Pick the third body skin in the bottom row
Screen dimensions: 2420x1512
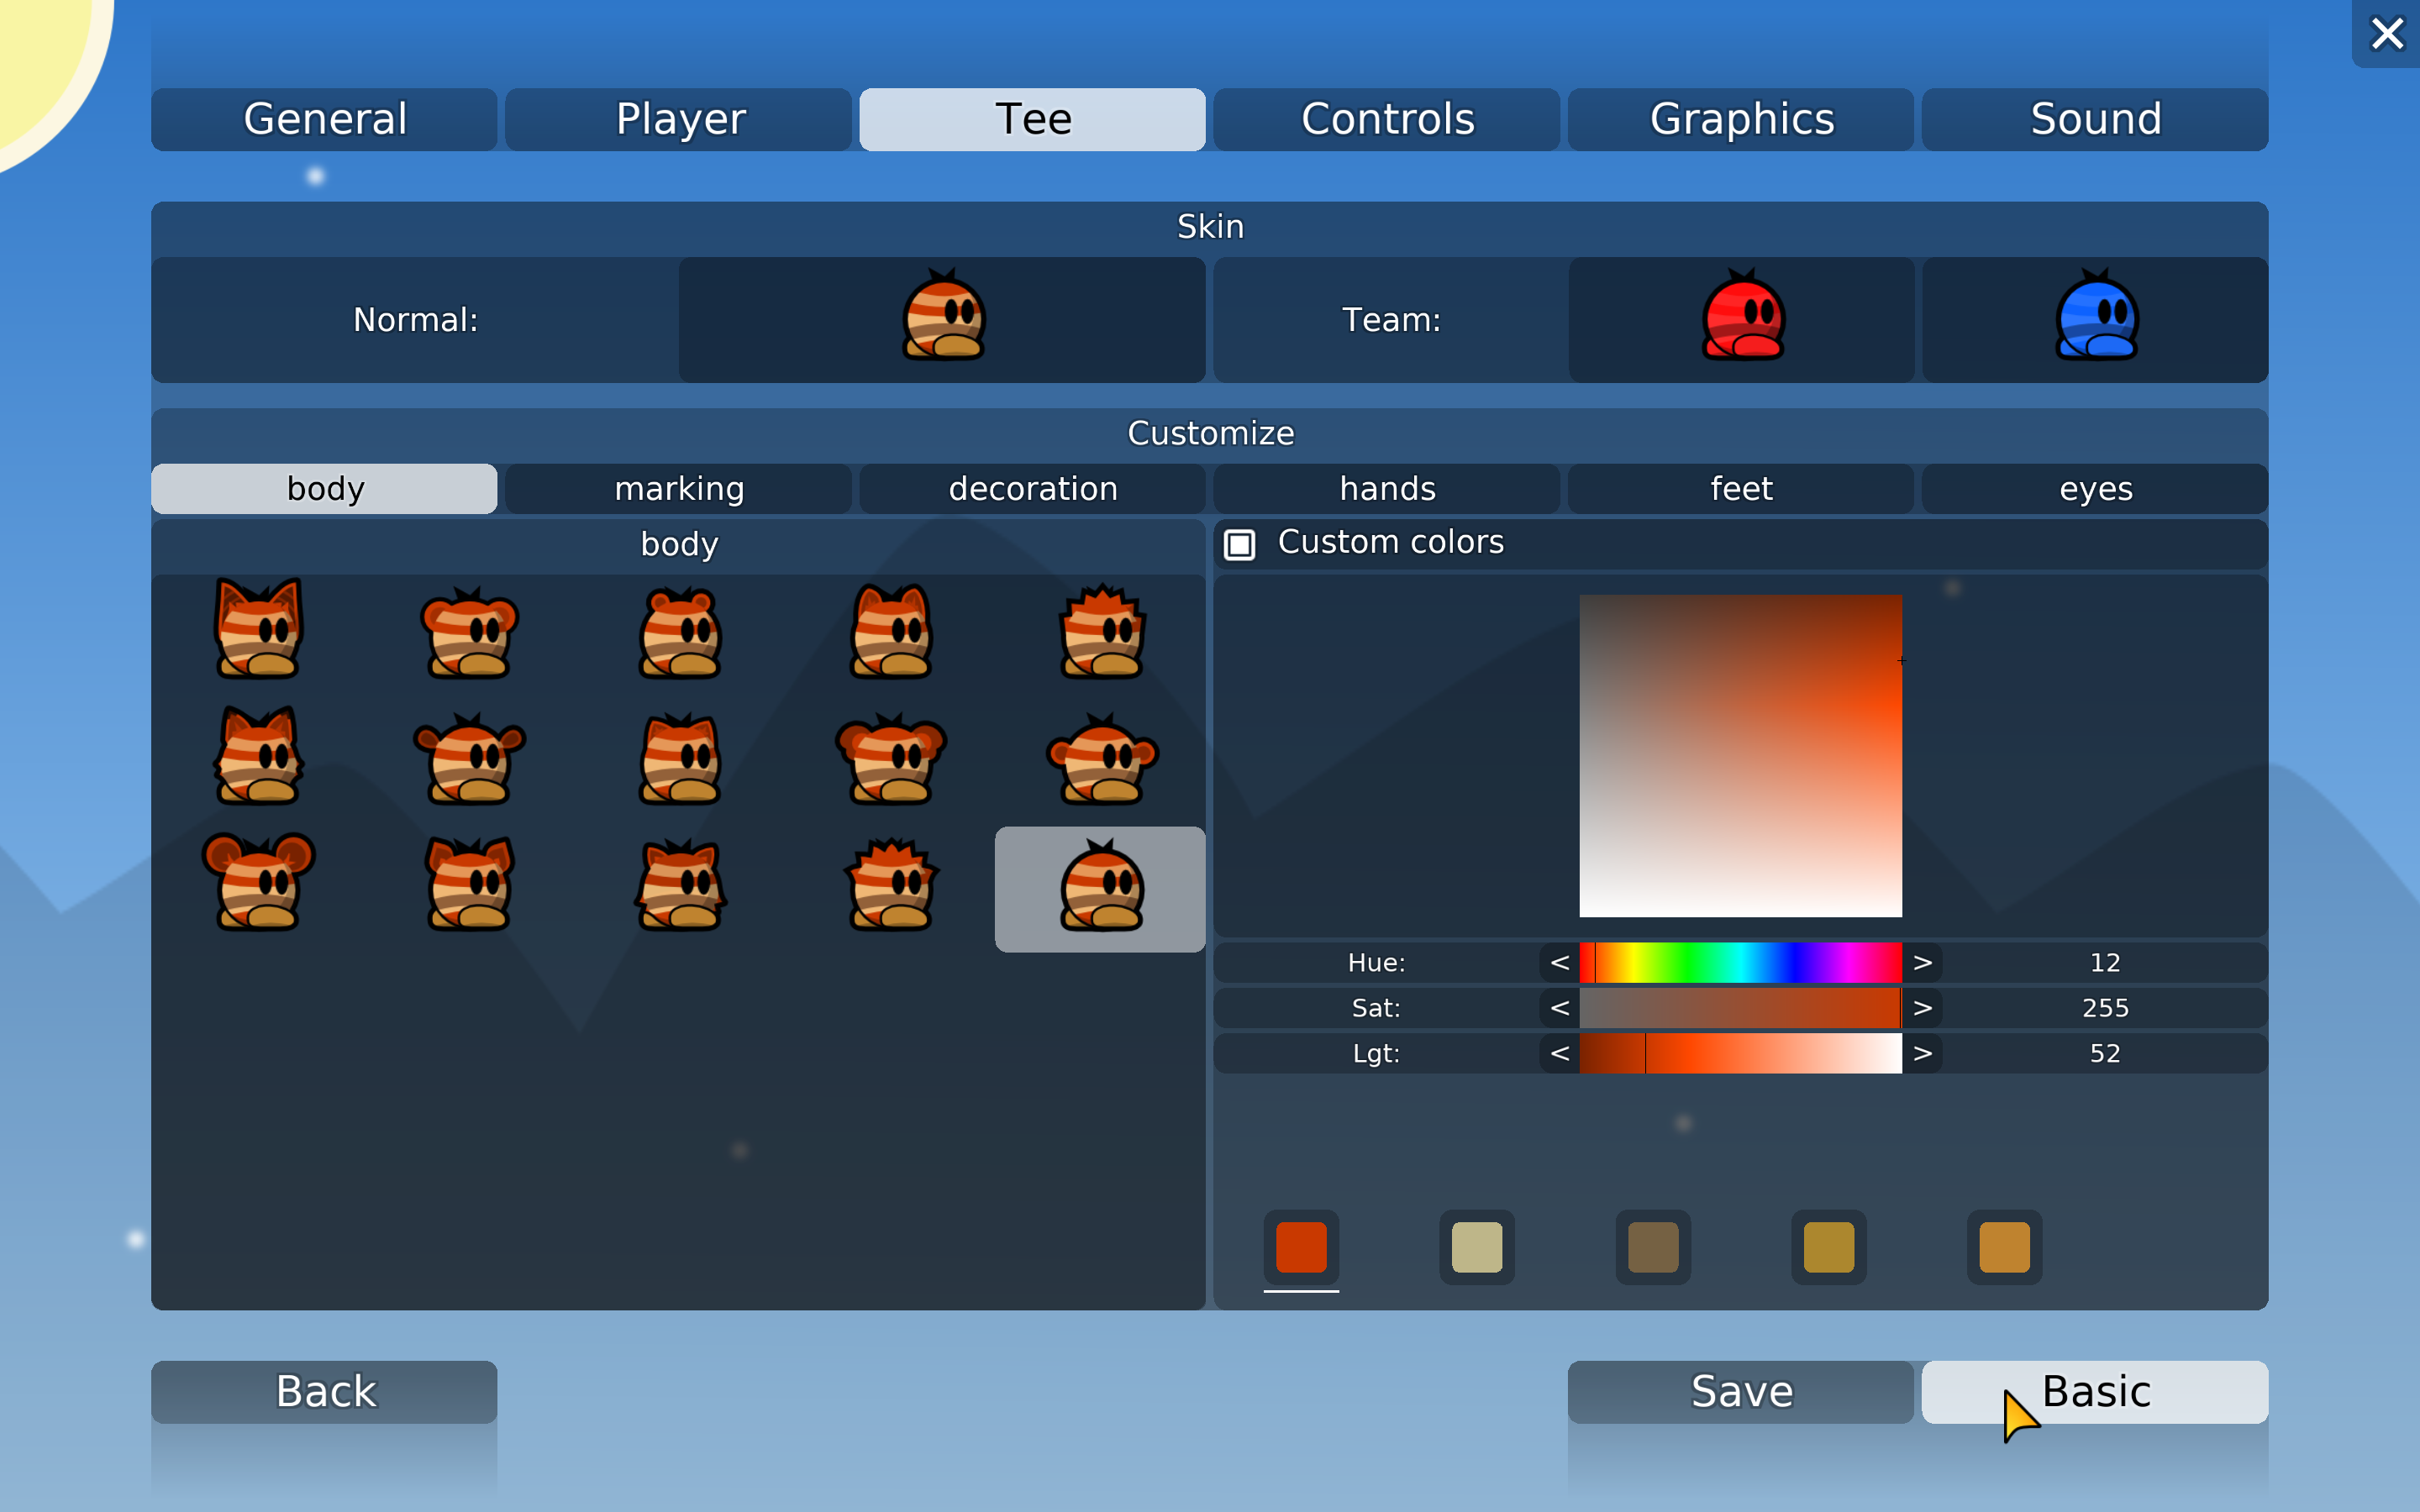(680, 885)
